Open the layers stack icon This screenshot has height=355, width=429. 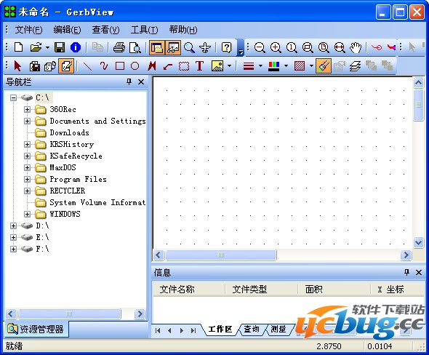(x=355, y=66)
